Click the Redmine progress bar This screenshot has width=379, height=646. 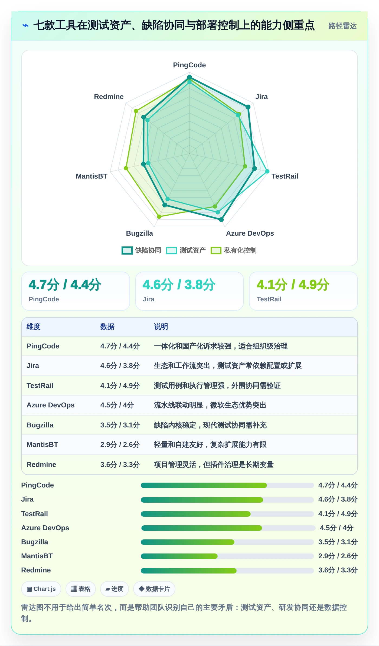(227, 571)
